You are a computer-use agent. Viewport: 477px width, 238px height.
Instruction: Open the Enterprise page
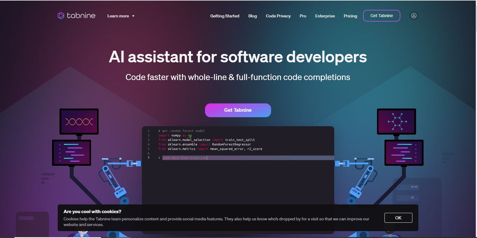(325, 16)
